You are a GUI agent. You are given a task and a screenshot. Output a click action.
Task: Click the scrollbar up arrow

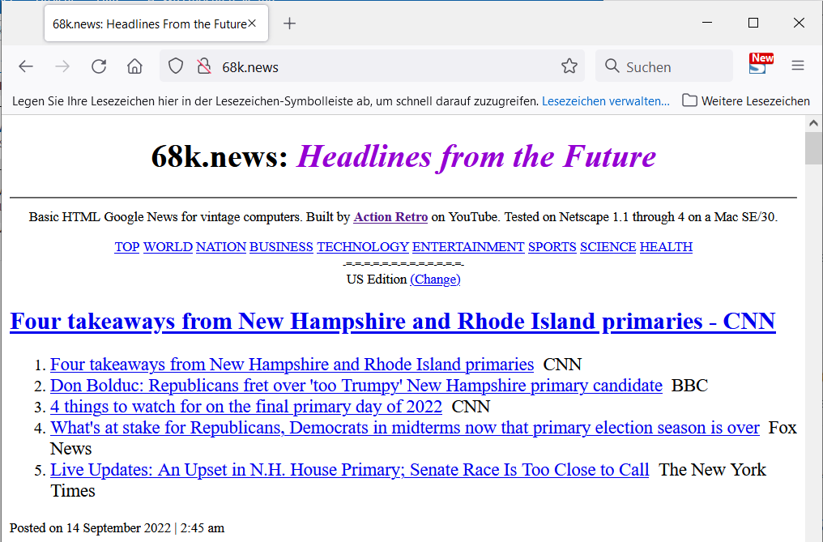pyautogui.click(x=813, y=122)
